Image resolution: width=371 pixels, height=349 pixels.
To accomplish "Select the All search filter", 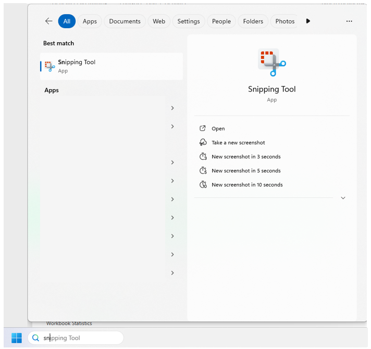I will [x=67, y=21].
